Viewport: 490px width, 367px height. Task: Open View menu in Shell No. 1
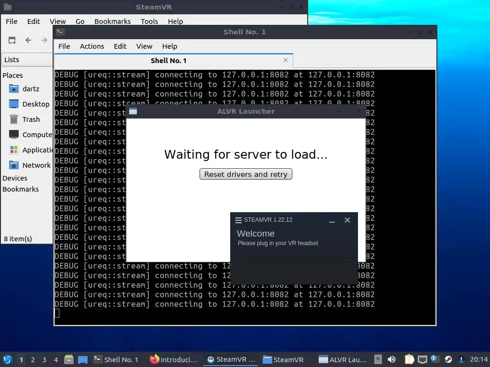coord(144,46)
